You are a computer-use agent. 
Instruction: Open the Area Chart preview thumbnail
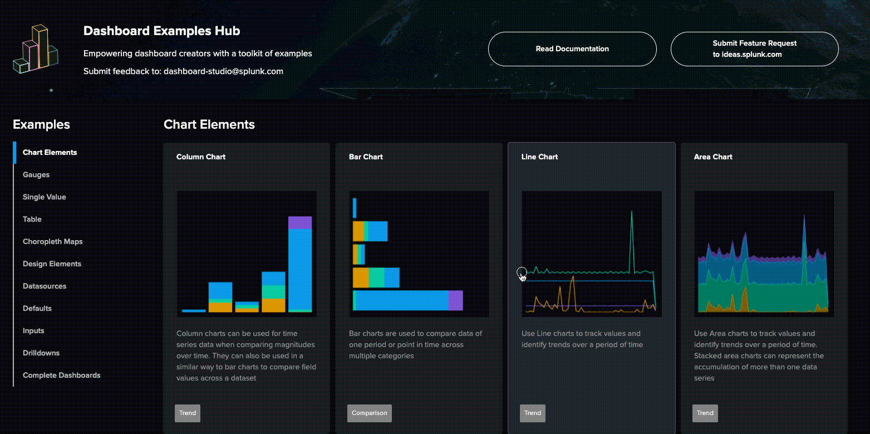(x=764, y=253)
